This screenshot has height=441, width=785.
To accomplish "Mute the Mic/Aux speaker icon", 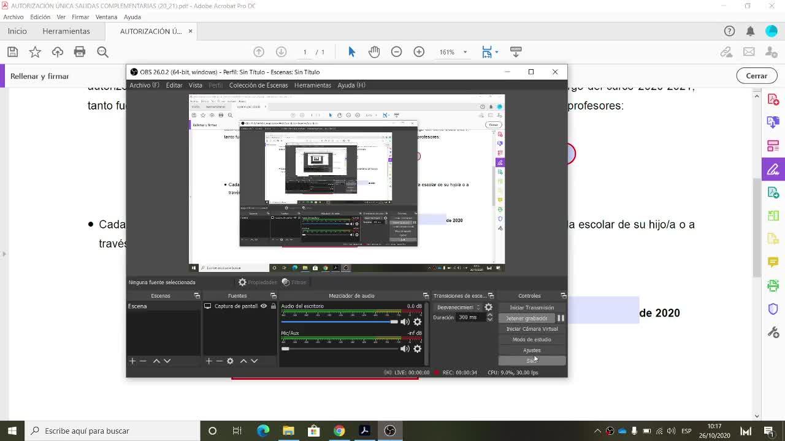I will tap(405, 349).
